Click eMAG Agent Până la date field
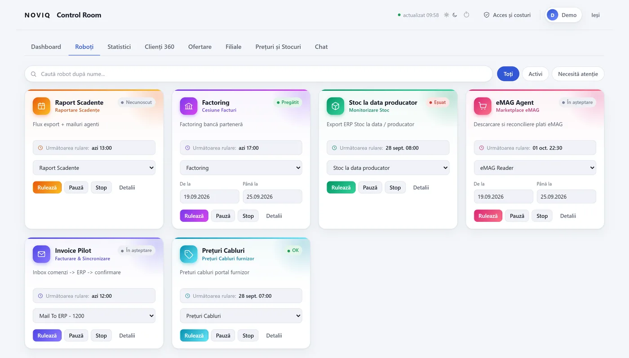Viewport: 629px width, 358px height. coord(567,196)
